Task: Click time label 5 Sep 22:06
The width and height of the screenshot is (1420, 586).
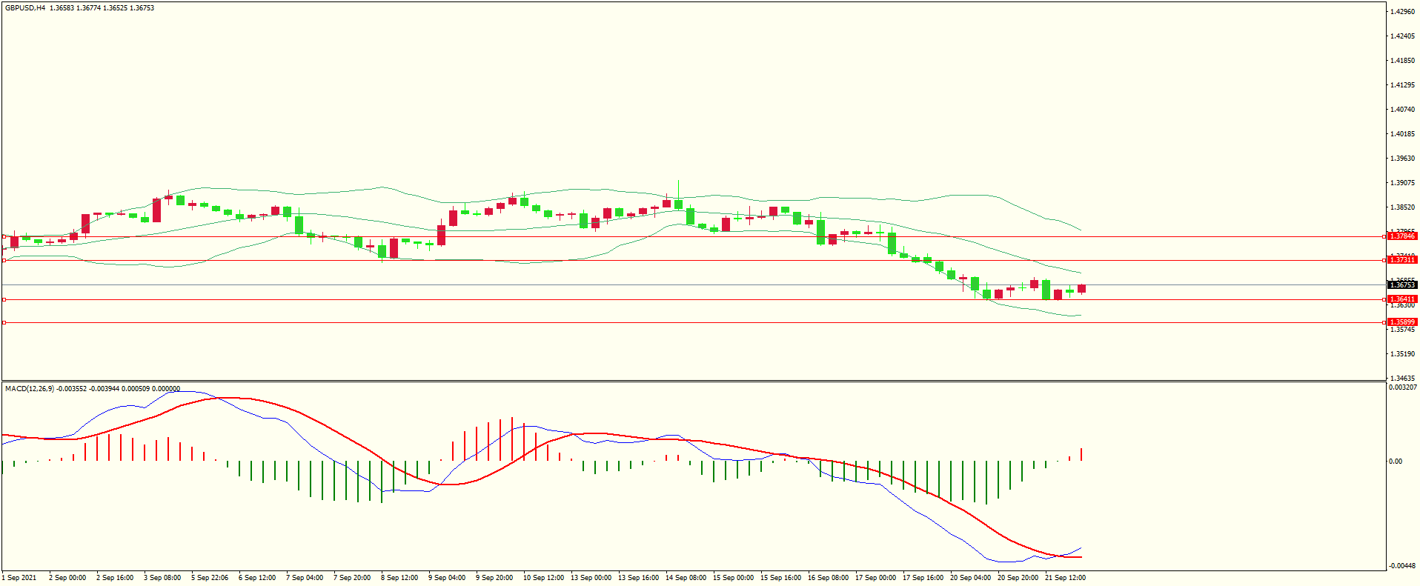Action: click(x=210, y=578)
